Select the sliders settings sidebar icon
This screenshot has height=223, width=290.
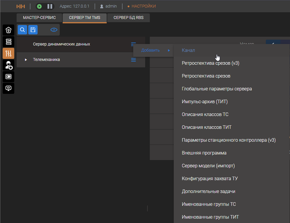point(8,53)
